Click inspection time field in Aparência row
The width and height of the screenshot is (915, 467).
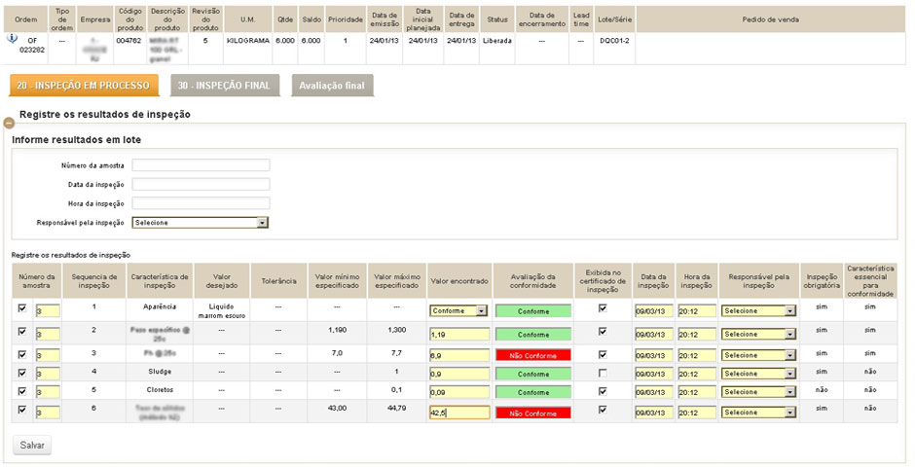697,311
